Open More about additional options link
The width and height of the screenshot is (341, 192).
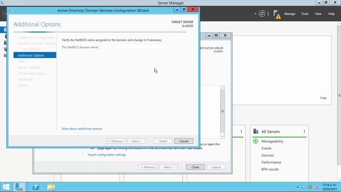[82, 129]
